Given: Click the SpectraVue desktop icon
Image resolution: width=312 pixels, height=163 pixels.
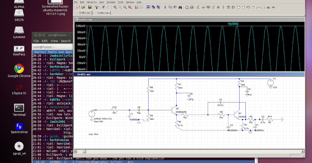Looking at the screenshot, I should pyautogui.click(x=19, y=129).
